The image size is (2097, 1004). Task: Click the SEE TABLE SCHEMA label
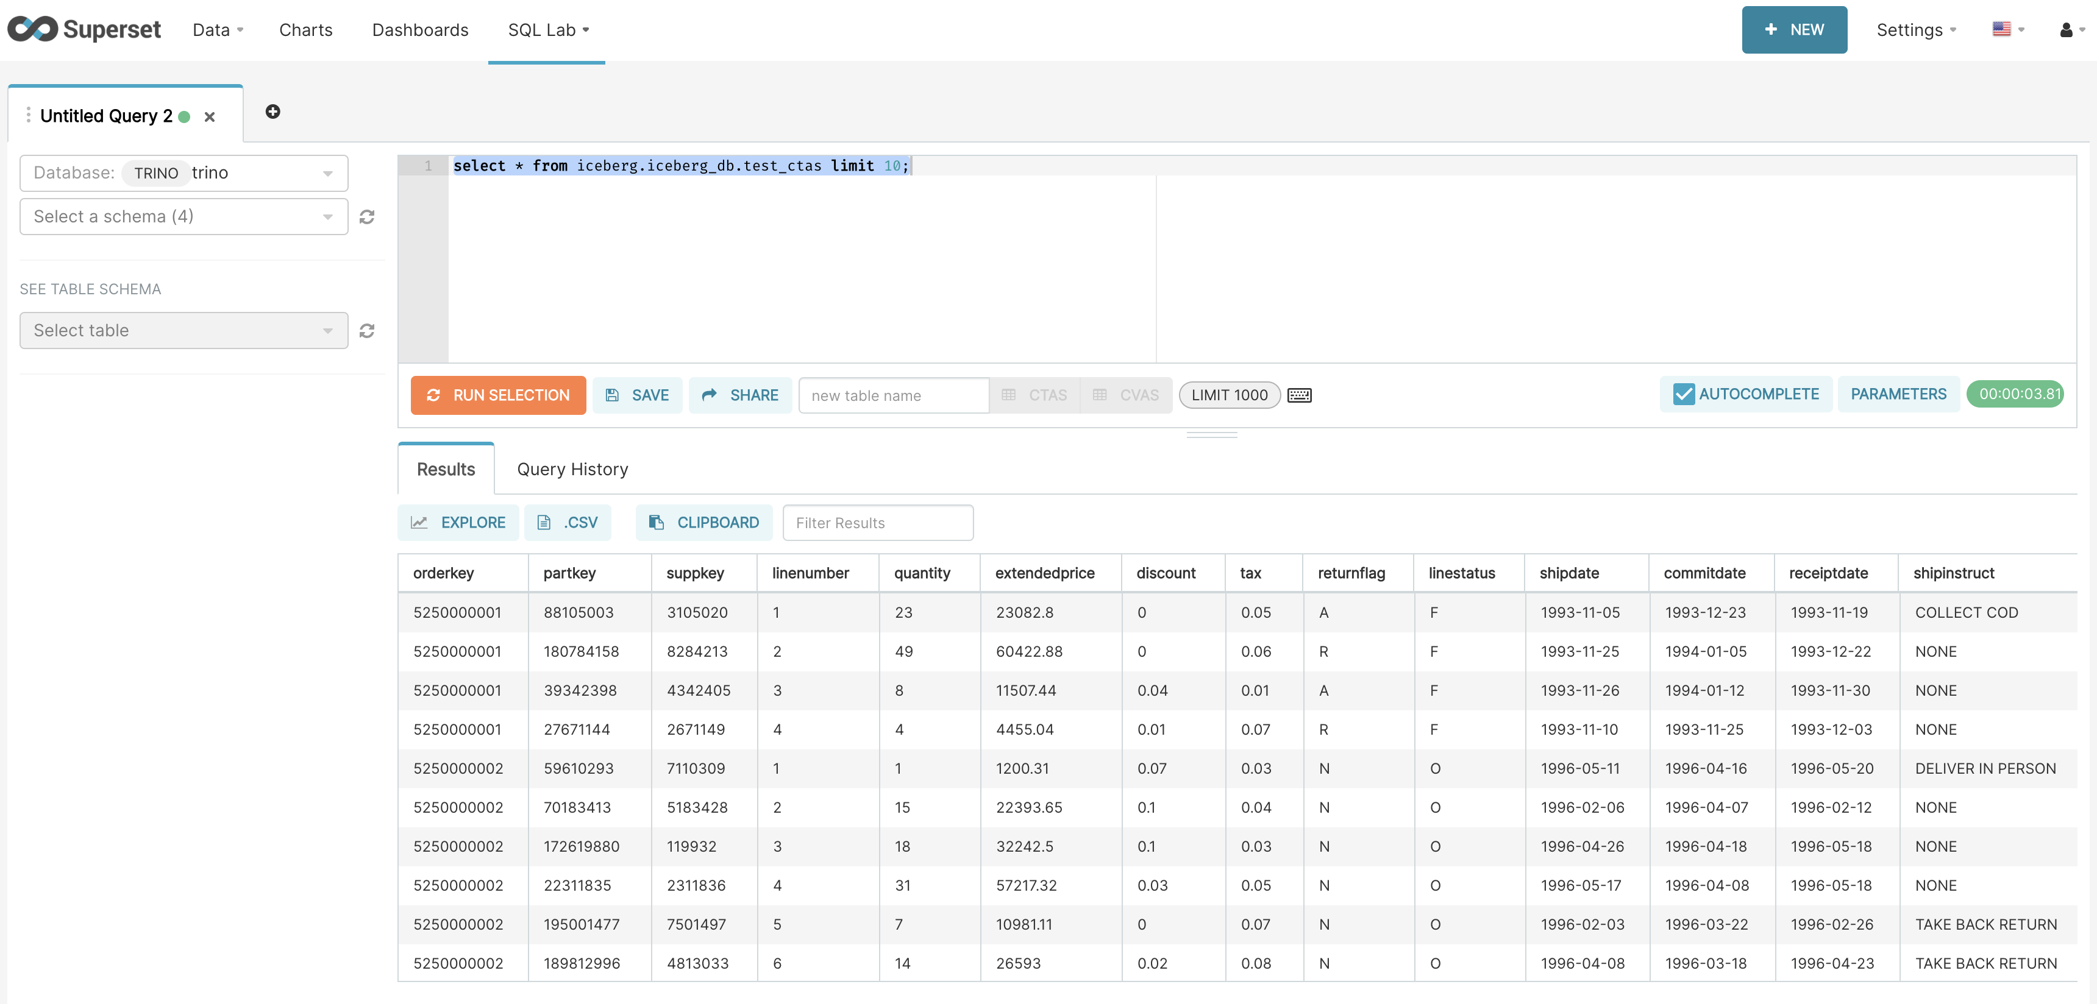(x=90, y=289)
